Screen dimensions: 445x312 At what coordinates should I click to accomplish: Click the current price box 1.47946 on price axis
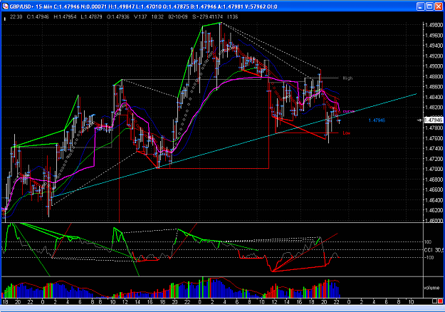pyautogui.click(x=434, y=120)
